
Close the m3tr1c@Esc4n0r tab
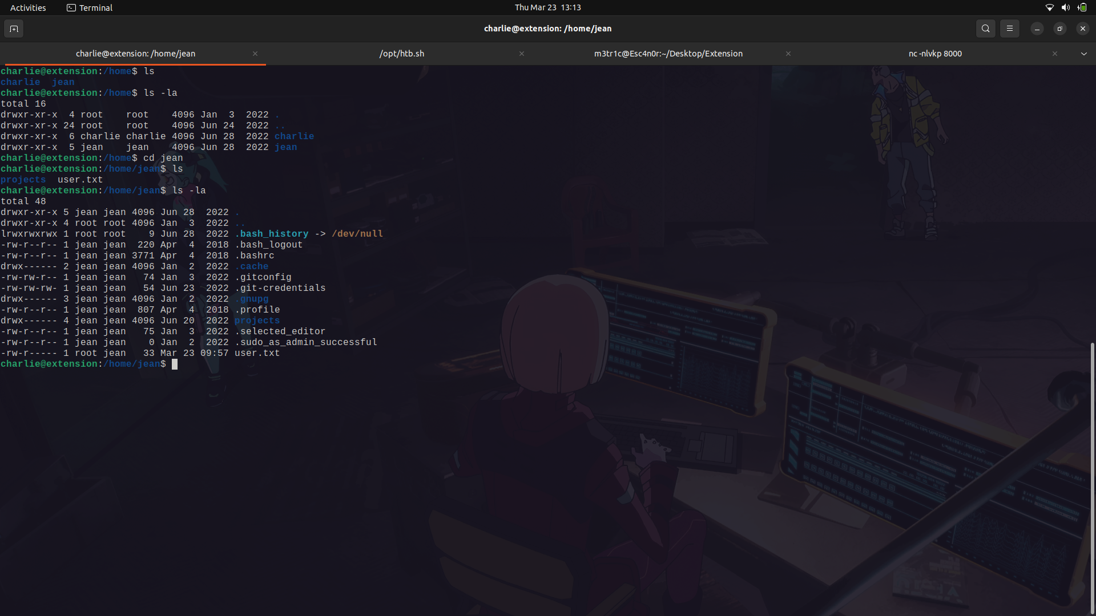pos(788,54)
